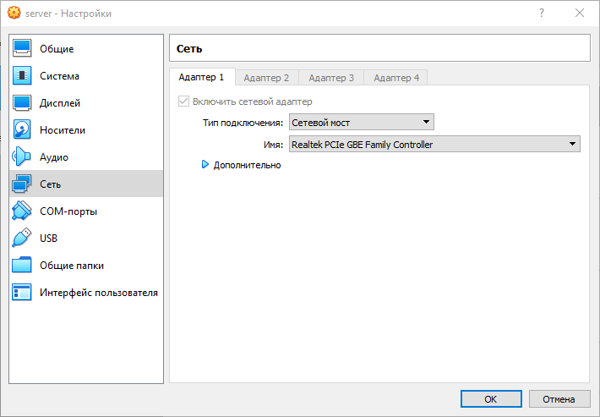This screenshot has width=600, height=417.
Task: Select the Система category label
Action: coord(60,76)
